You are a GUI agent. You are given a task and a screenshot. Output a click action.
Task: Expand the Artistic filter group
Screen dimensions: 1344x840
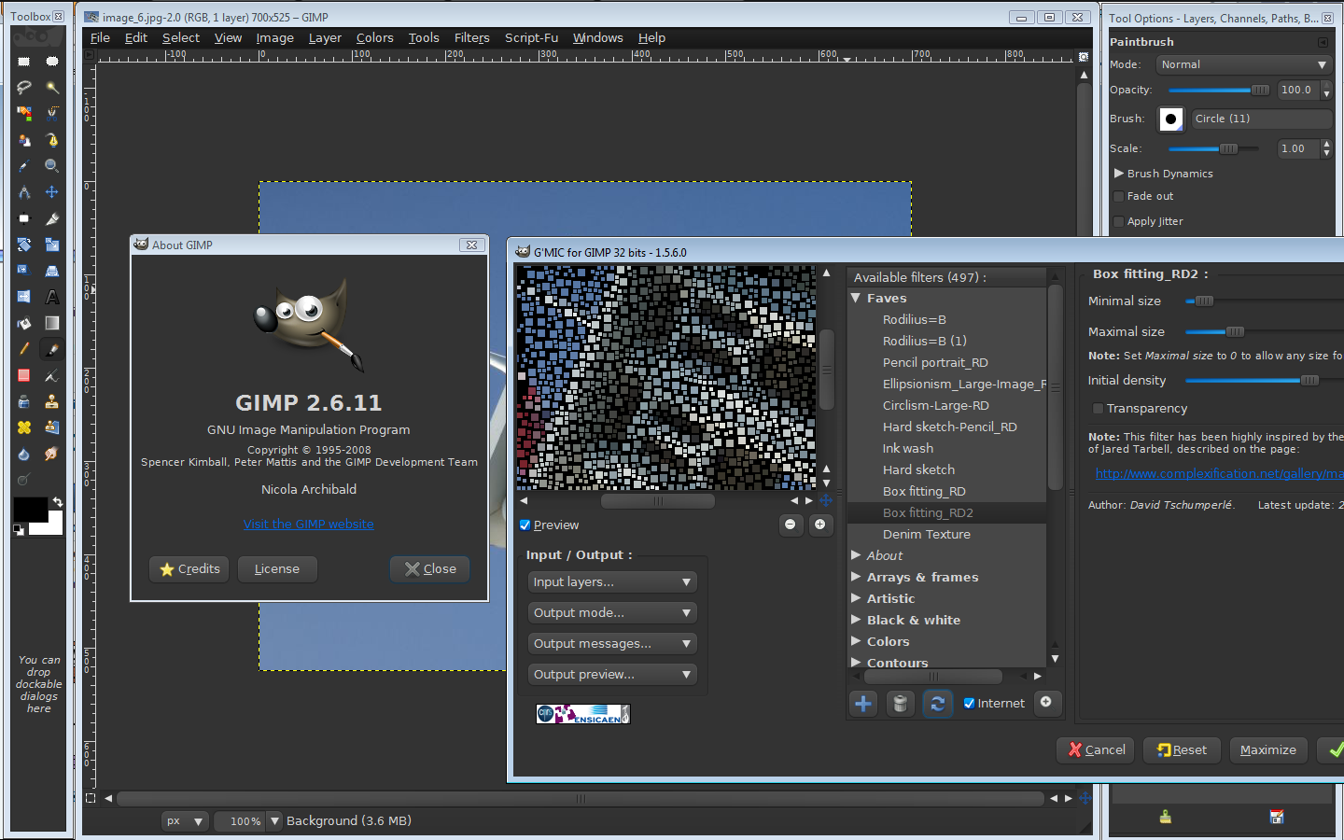pyautogui.click(x=855, y=598)
